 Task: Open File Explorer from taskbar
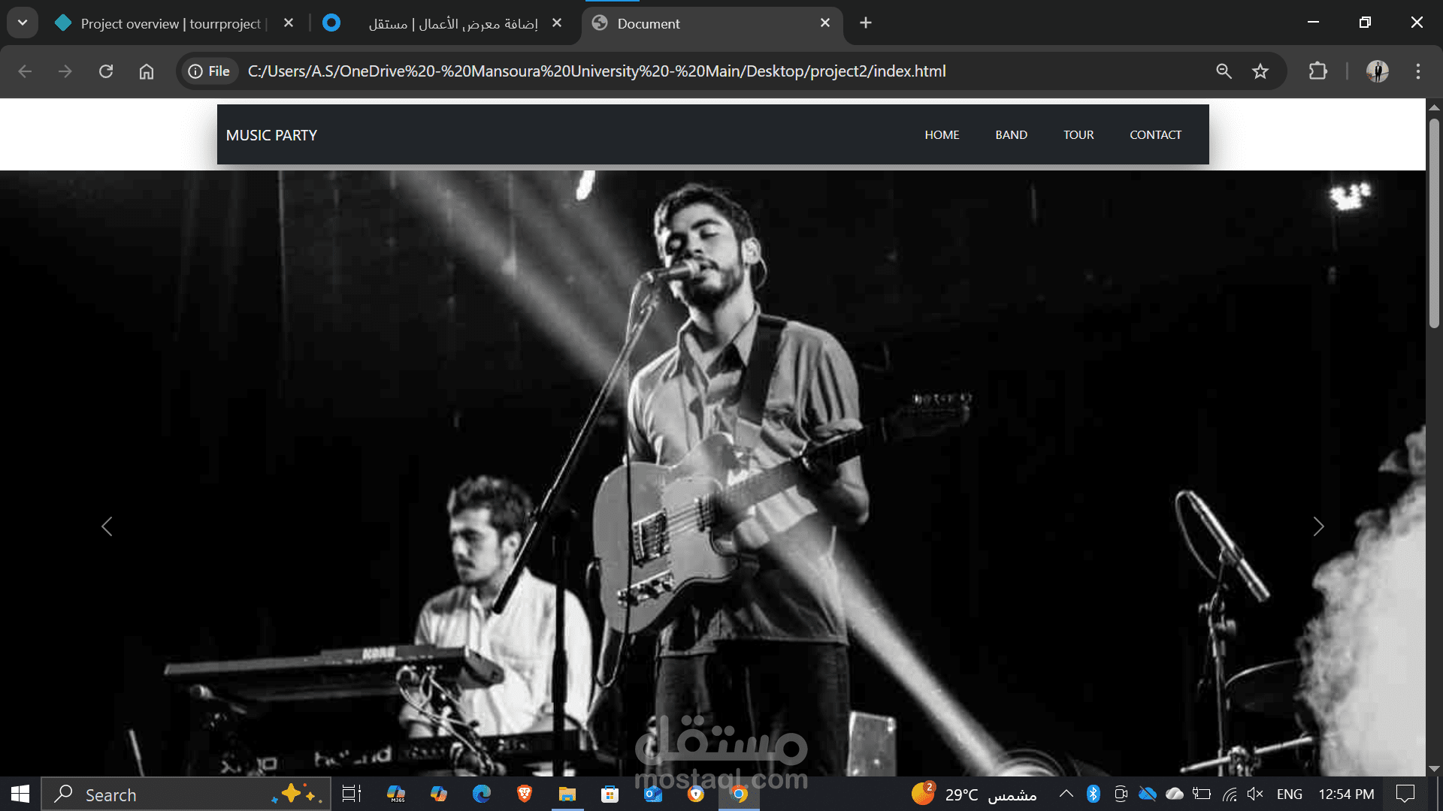(x=567, y=794)
